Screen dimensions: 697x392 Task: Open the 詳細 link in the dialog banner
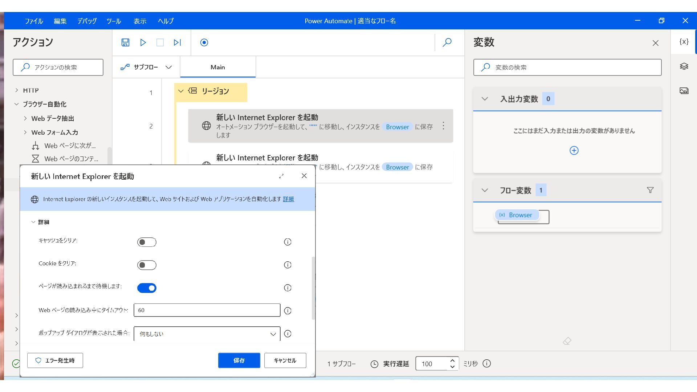(x=288, y=199)
